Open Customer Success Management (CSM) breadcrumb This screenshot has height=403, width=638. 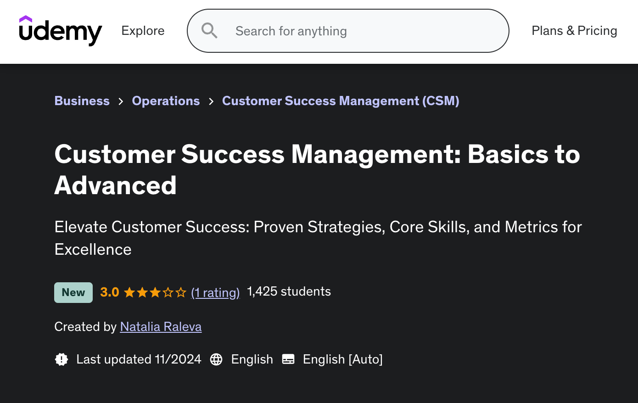click(341, 101)
